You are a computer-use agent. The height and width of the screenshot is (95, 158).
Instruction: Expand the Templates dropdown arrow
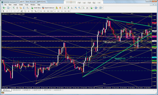[102, 8]
